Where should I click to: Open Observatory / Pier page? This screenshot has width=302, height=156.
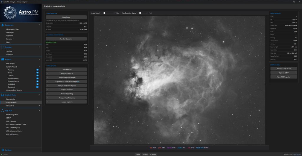coord(12,29)
